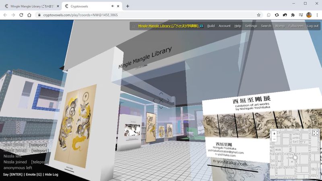Open a new browser tab
This screenshot has width=322, height=181.
pyautogui.click(x=128, y=6)
